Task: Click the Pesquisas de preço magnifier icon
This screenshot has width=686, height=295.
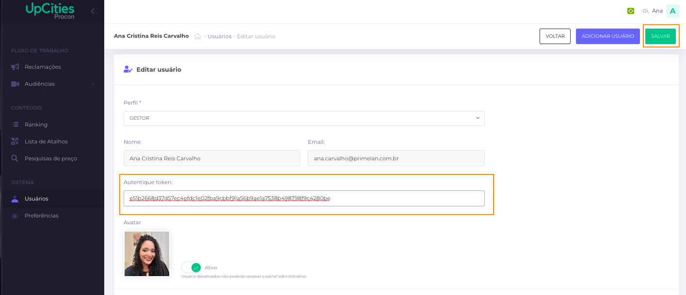Action: pos(15,158)
